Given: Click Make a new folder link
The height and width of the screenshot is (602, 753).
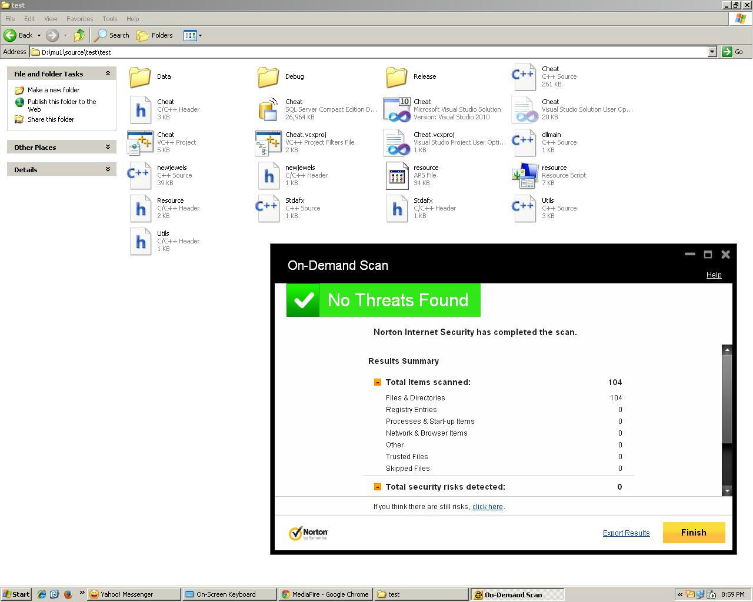Looking at the screenshot, I should [x=54, y=90].
